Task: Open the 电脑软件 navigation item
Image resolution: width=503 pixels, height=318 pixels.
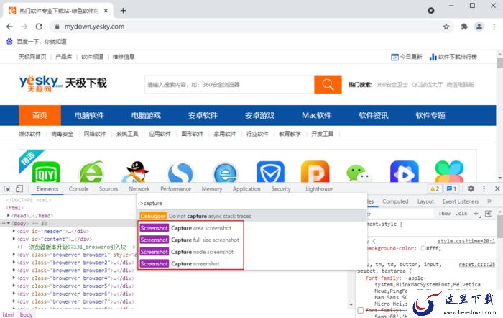Action: pyautogui.click(x=89, y=115)
